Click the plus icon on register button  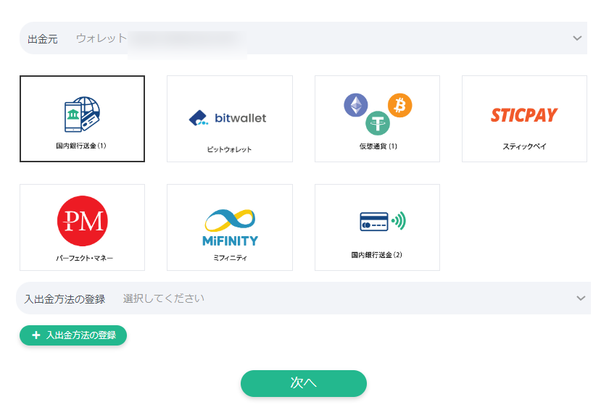click(x=36, y=335)
